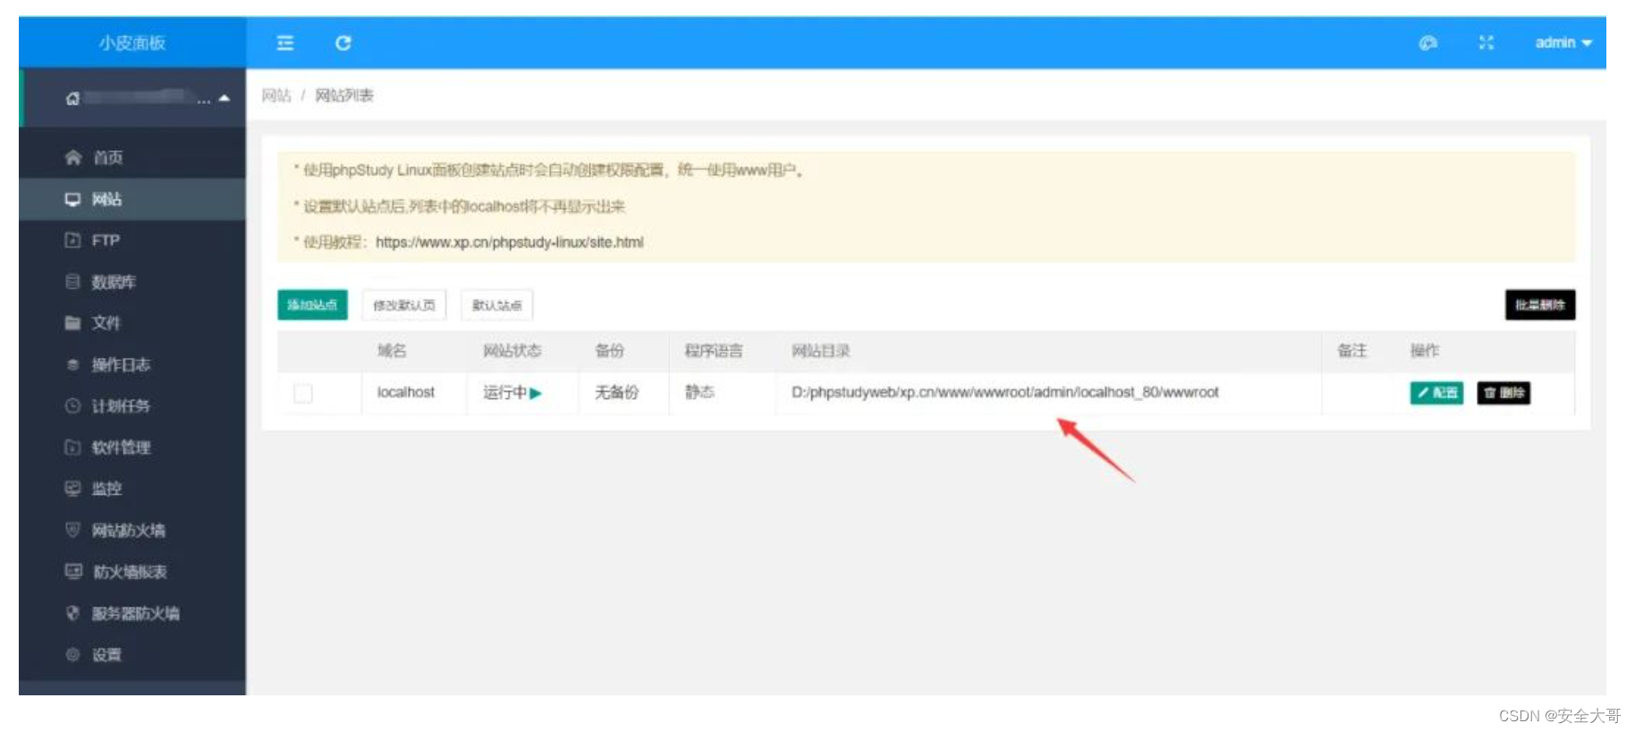Click the 小皮面板 logo title
The height and width of the screenshot is (732, 1635).
click(132, 43)
